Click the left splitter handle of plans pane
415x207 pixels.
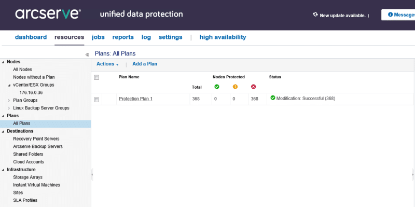(92, 175)
